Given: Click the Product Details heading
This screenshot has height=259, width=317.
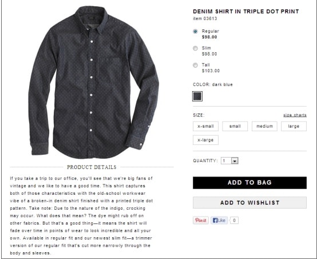Looking at the screenshot, I should coord(92,167).
